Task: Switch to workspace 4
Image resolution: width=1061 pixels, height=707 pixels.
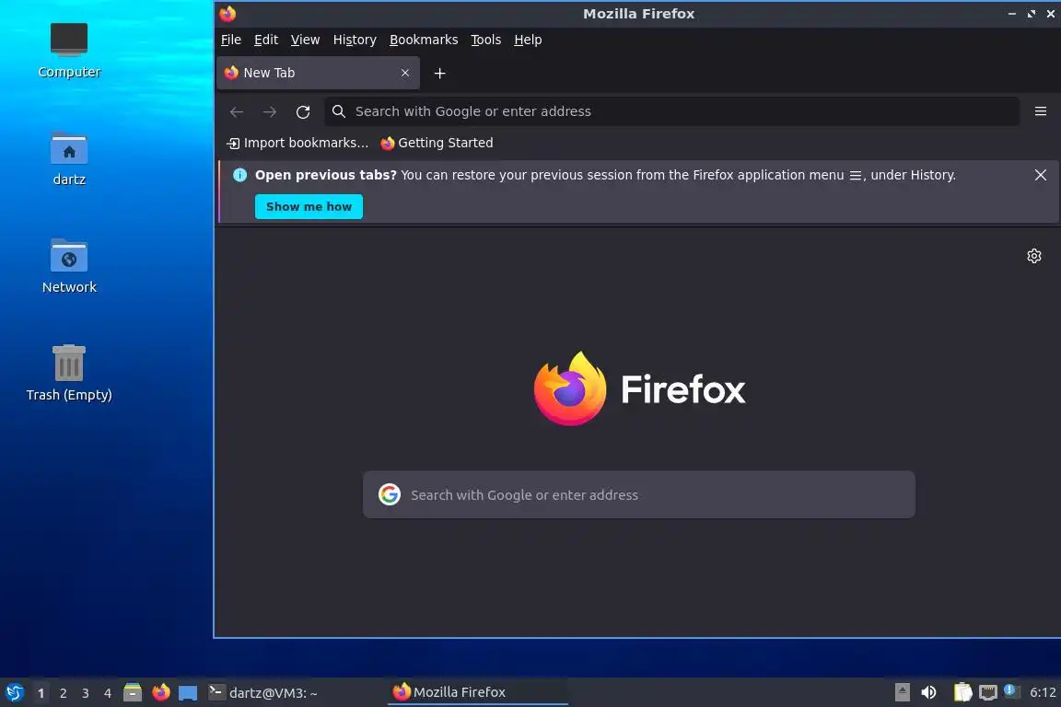Action: [x=108, y=693]
